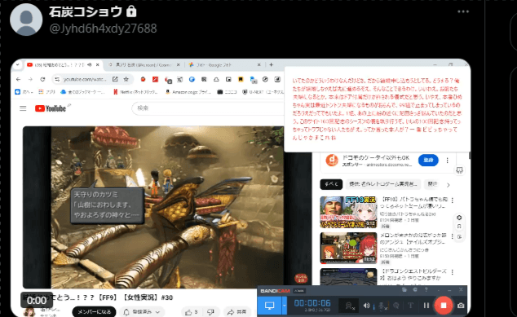Screen dimensions: 517x317
Task: View site information icon in address bar
Action: [57, 79]
